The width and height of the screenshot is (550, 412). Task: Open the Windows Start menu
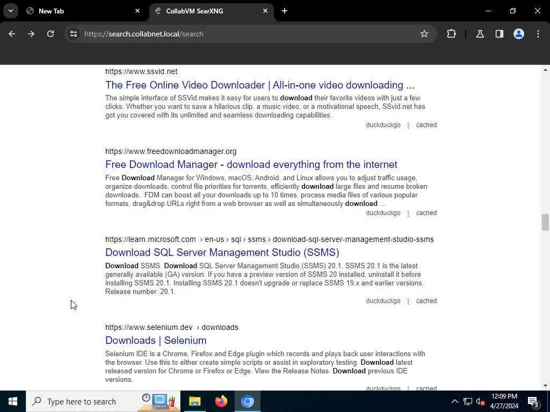click(13, 401)
